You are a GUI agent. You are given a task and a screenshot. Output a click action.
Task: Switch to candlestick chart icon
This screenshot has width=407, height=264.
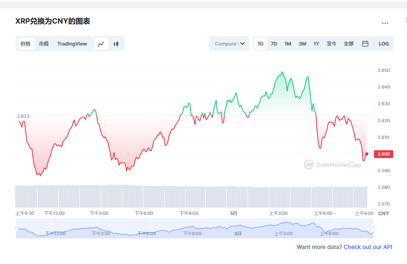pos(116,44)
